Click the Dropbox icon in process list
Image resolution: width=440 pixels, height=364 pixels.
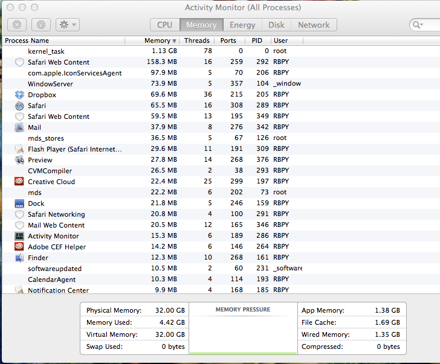pos(19,95)
